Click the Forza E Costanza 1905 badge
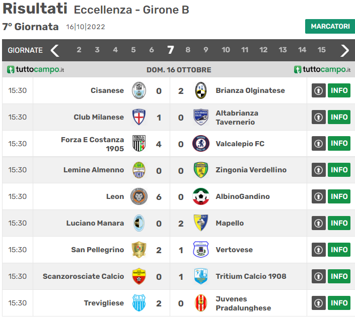The image size is (355, 319). (x=139, y=144)
